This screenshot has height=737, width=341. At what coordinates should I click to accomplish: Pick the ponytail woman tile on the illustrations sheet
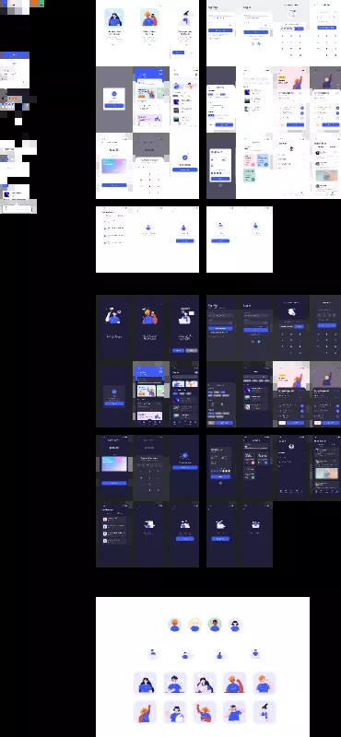tap(265, 712)
